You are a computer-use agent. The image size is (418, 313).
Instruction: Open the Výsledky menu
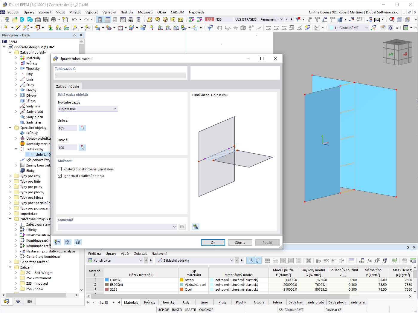[x=109, y=12]
